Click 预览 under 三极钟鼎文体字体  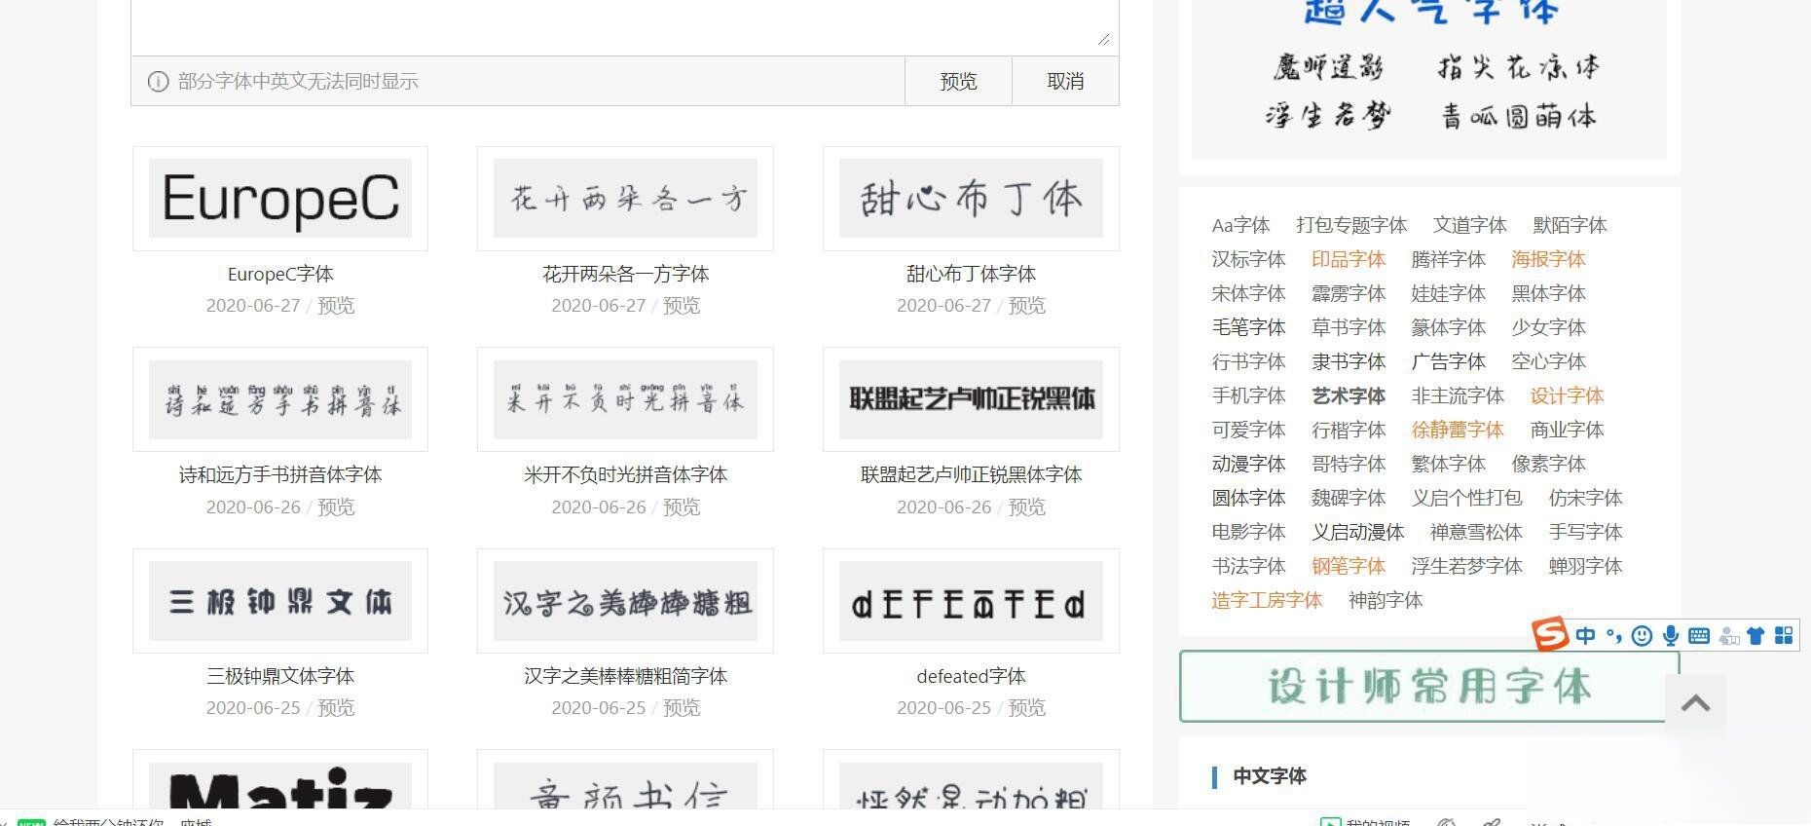336,708
